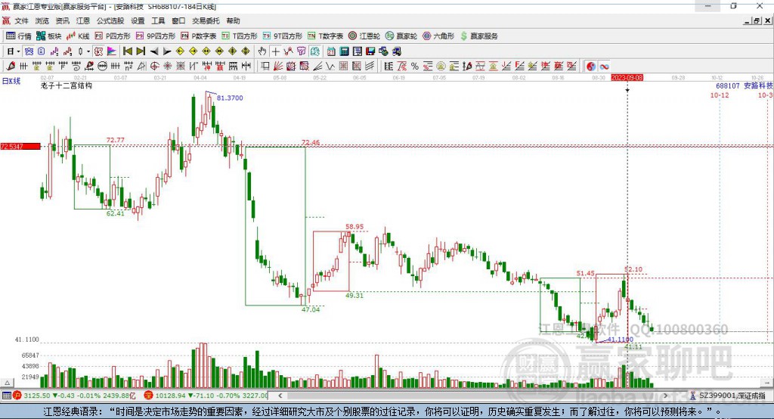Switch to K线 candlestick chart
Screen dimensions: 774x419
coord(78,36)
